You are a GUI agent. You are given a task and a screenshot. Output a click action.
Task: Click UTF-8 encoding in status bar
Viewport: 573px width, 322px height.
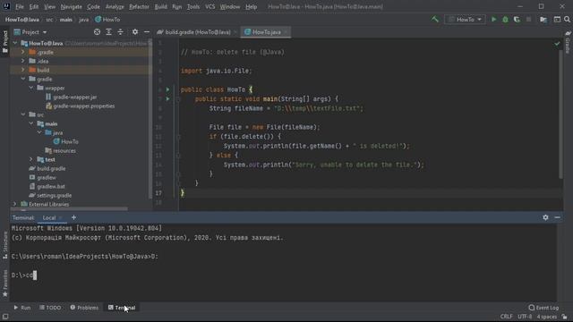[x=525, y=317]
